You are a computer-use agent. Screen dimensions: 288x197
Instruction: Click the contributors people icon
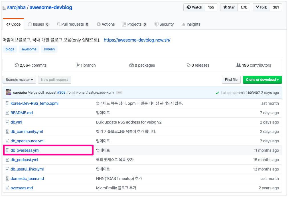coord(238,65)
